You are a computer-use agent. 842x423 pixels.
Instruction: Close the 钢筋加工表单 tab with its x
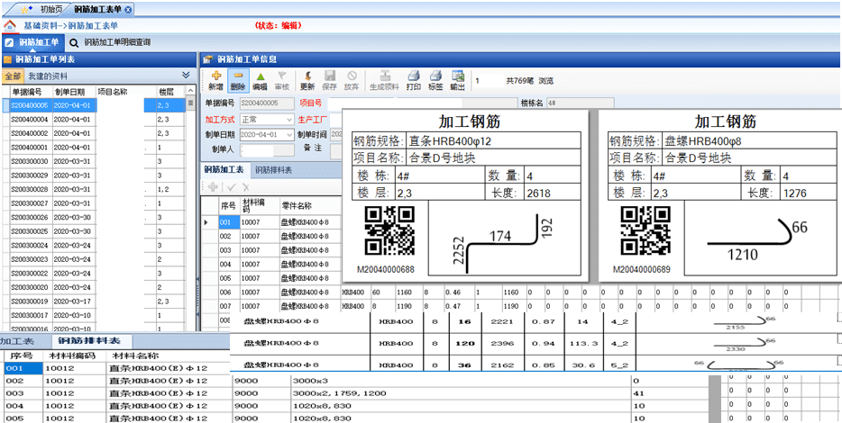coord(127,10)
